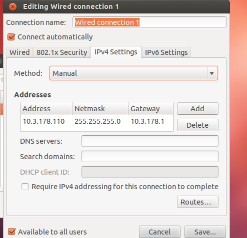Image resolution: width=247 pixels, height=238 pixels.
Task: Close the Editing Wired connection dialog
Action: (x=12, y=7)
